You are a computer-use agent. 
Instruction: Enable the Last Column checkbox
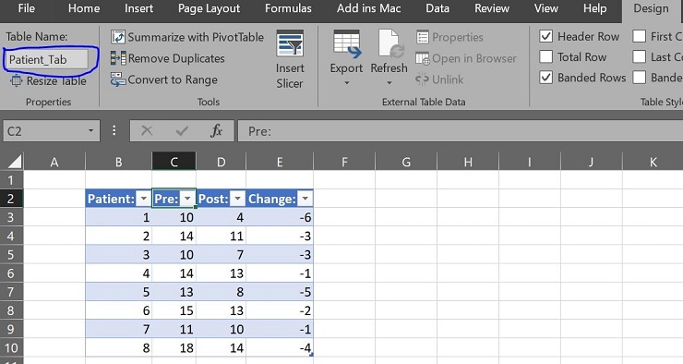point(639,56)
